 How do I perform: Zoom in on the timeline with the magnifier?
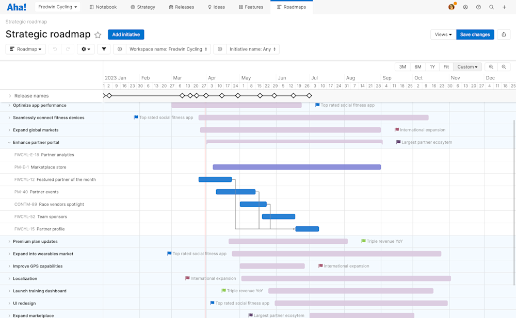pos(490,66)
